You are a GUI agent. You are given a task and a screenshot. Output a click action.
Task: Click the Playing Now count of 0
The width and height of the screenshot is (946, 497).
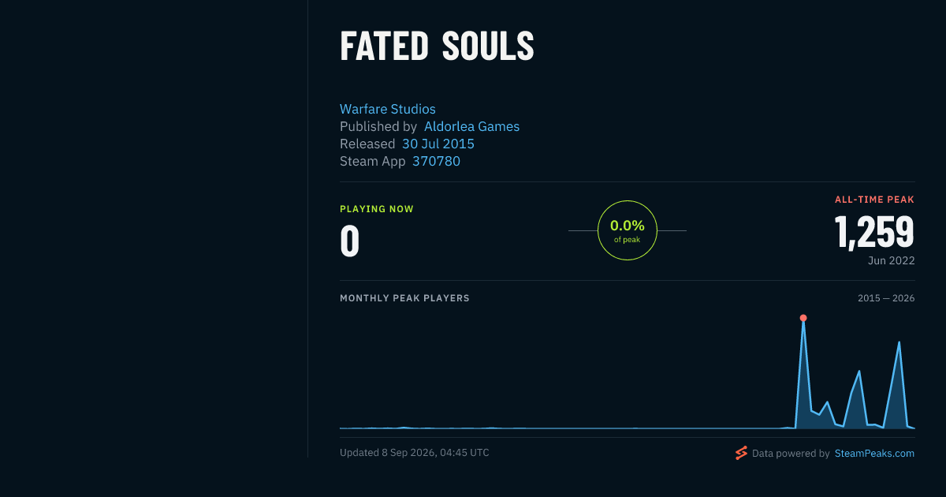click(x=349, y=241)
